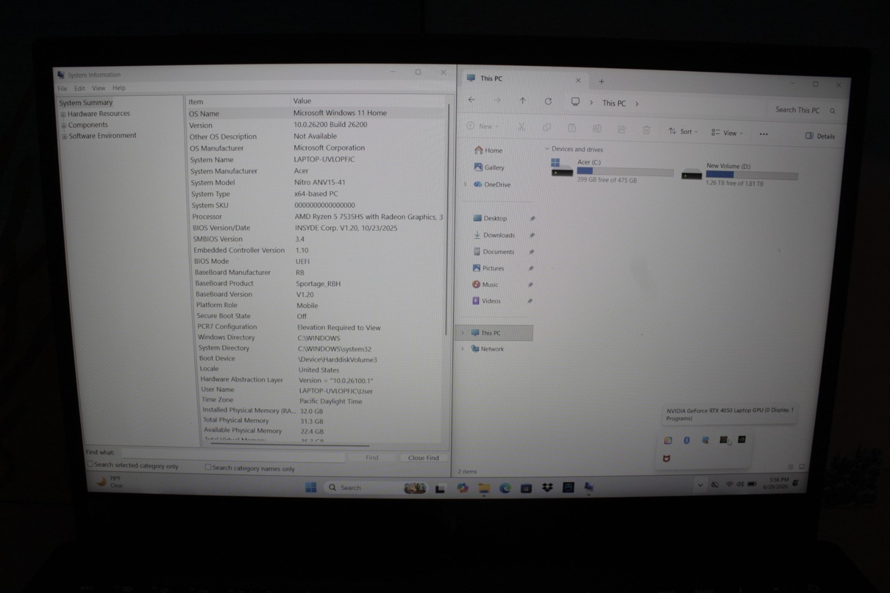Expand the Components tree node
The image size is (890, 593).
pos(64,126)
